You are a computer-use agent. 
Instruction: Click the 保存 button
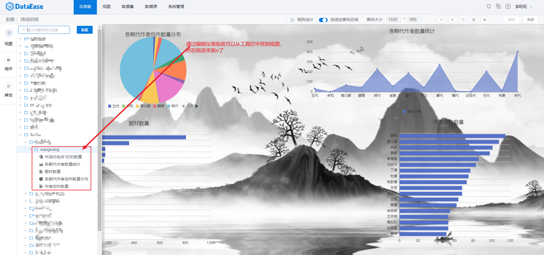(512, 20)
